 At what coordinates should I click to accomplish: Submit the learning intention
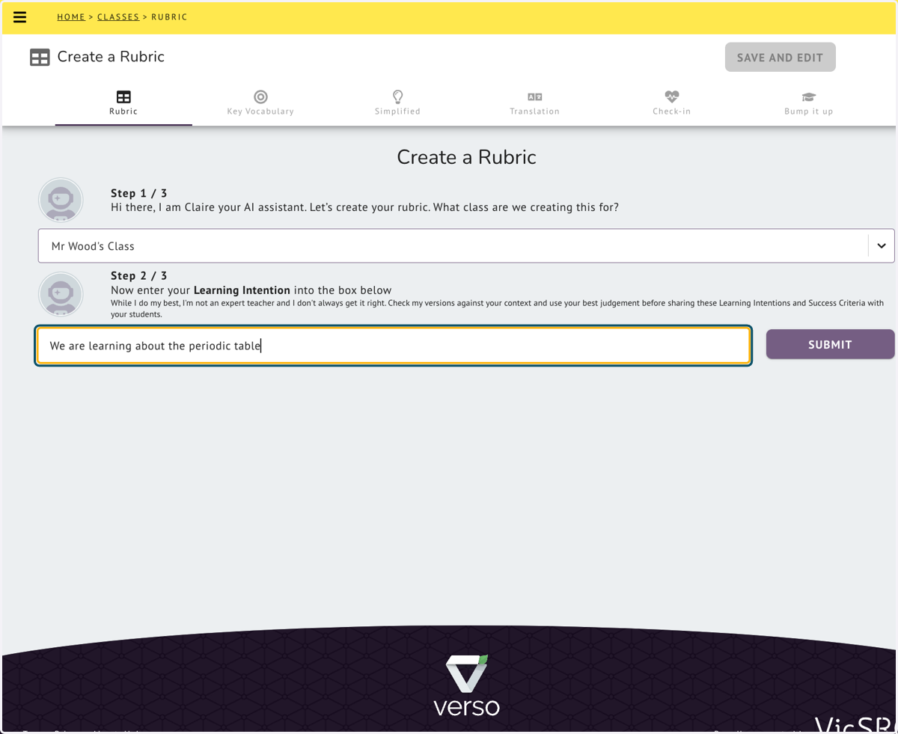pyautogui.click(x=830, y=344)
